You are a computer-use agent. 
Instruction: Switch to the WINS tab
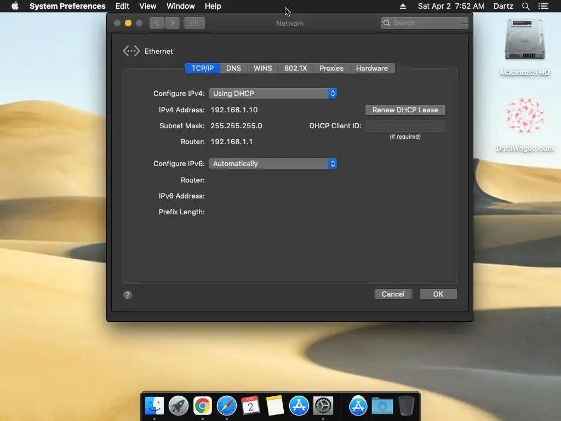click(262, 69)
